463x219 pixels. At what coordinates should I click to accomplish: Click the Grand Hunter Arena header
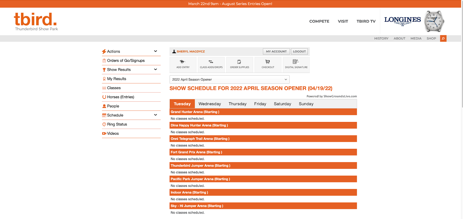tap(263, 112)
